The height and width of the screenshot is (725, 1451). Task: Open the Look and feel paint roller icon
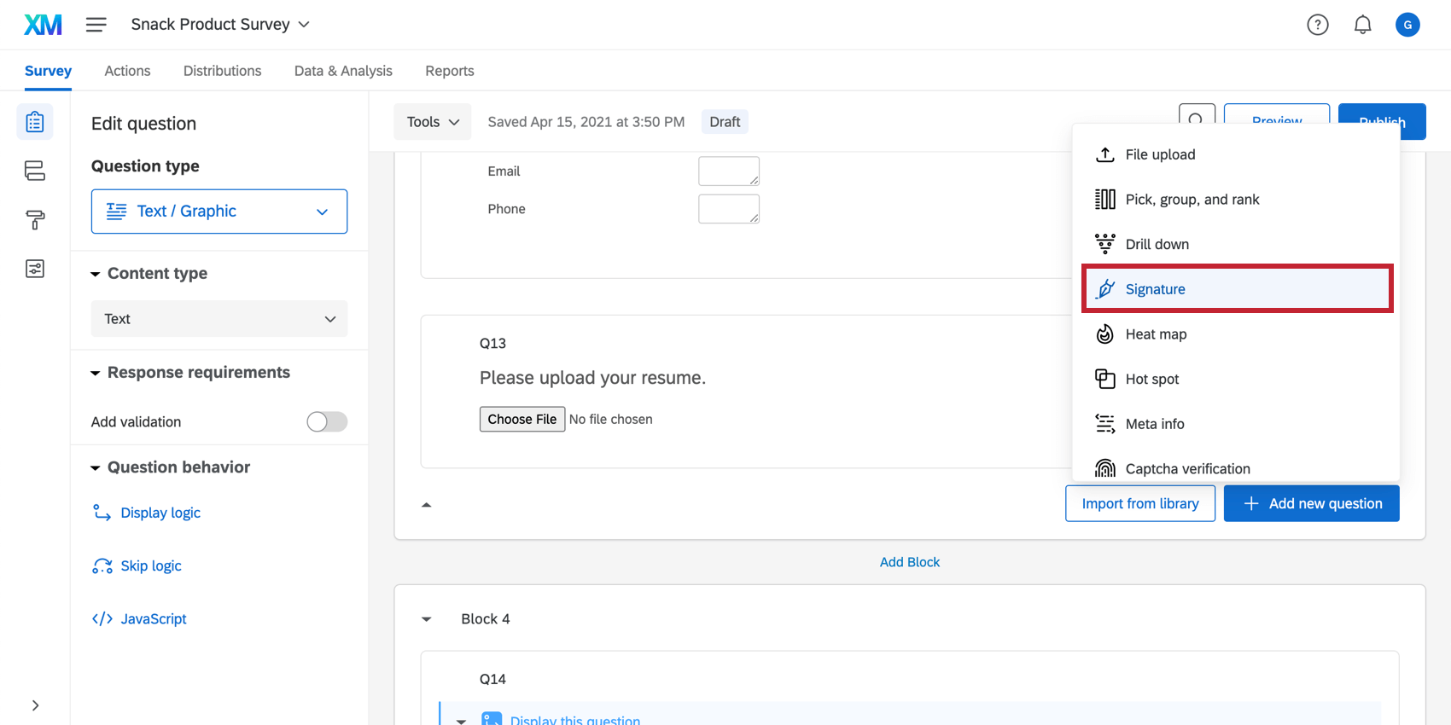[x=35, y=220]
